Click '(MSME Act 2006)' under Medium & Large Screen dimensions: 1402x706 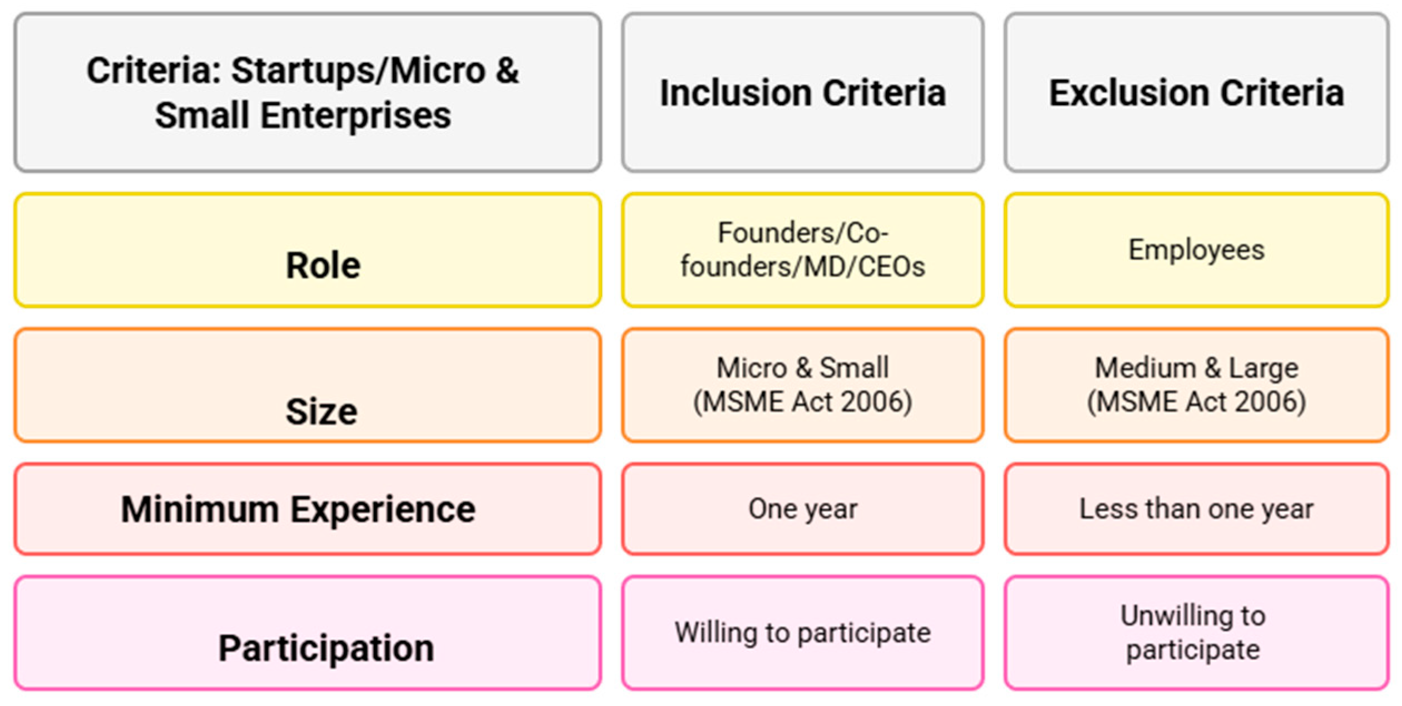pos(1196,402)
